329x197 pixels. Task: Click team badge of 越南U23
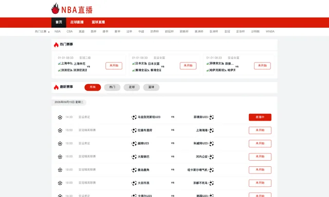(x=134, y=144)
